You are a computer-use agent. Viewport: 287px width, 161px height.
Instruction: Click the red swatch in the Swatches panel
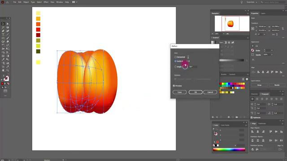pyautogui.click(x=221, y=84)
